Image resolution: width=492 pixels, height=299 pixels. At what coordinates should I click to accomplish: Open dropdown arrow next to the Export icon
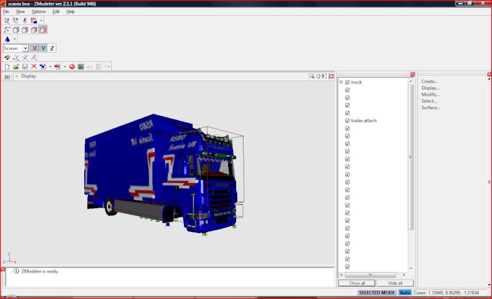[x=65, y=67]
